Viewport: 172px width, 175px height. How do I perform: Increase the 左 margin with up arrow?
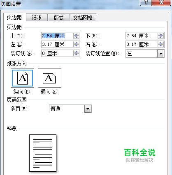pyautogui.click(x=77, y=43)
